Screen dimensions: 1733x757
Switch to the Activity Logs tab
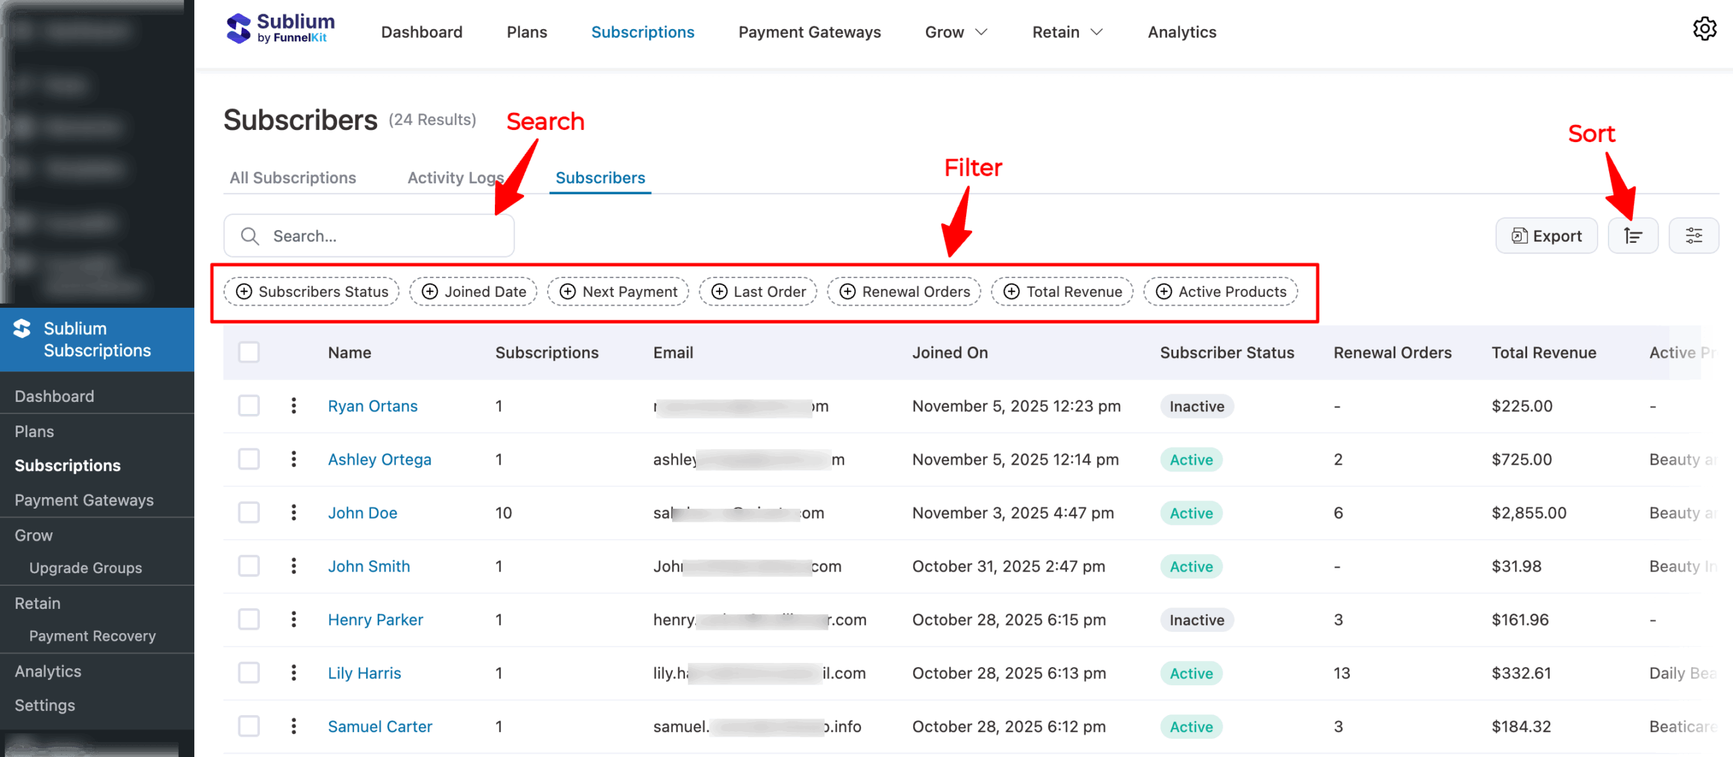[455, 177]
